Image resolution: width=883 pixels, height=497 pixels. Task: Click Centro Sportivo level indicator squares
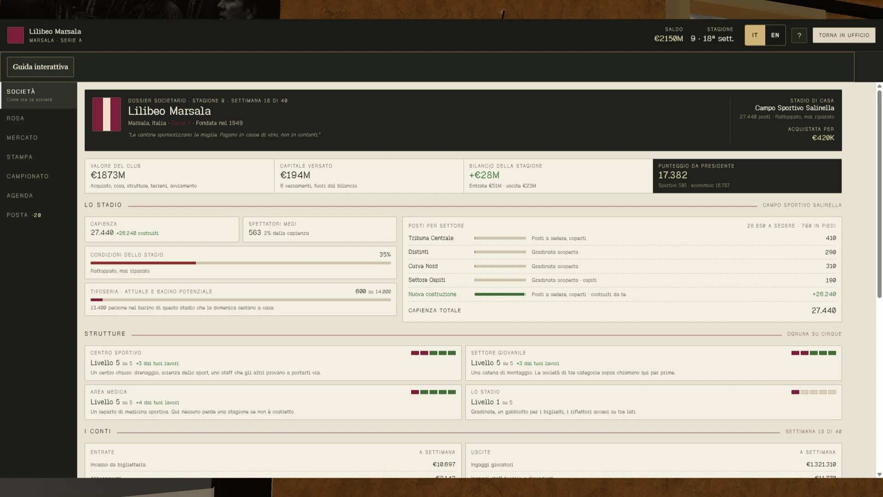pyautogui.click(x=433, y=353)
